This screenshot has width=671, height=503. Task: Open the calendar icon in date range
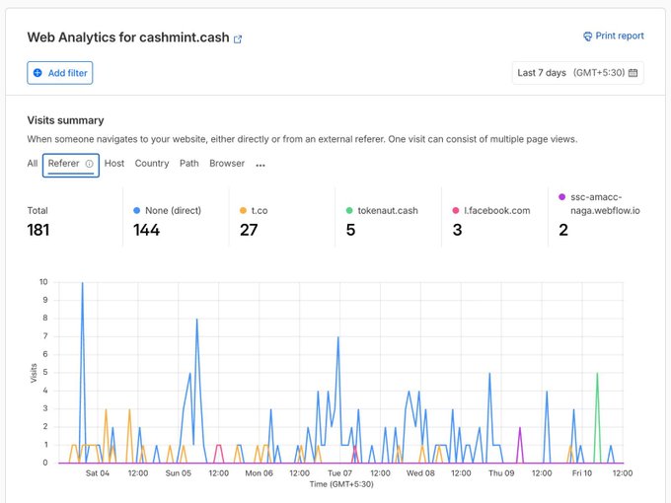(x=633, y=73)
